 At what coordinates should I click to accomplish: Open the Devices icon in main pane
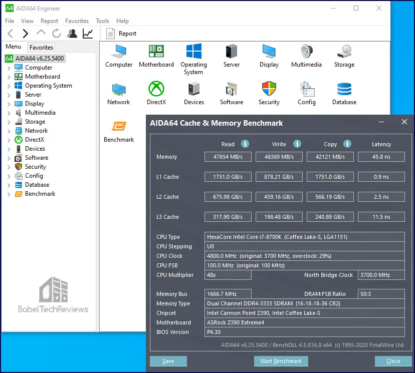pyautogui.click(x=194, y=89)
